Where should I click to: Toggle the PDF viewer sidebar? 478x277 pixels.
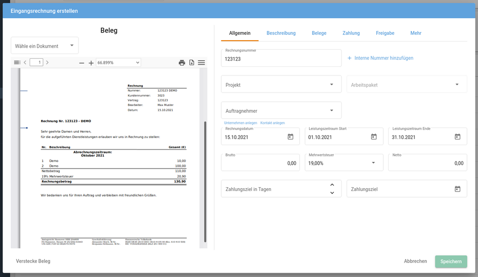17,62
